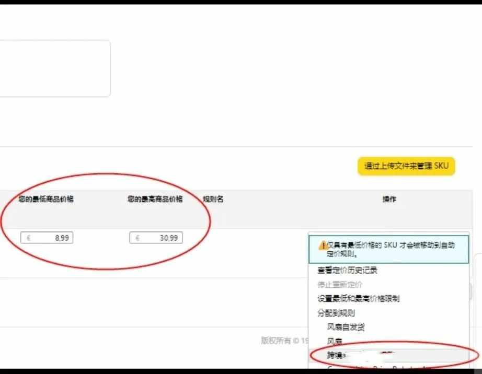Click the 操作 column header
This screenshot has width=482, height=374.
389,199
